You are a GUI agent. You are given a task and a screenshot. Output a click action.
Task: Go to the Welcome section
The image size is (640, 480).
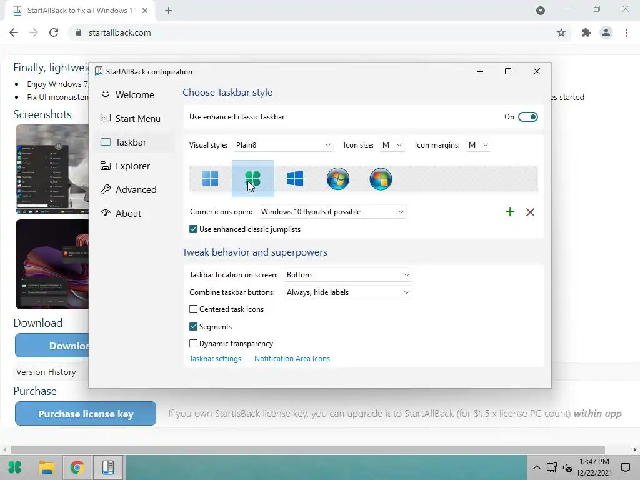[133, 95]
